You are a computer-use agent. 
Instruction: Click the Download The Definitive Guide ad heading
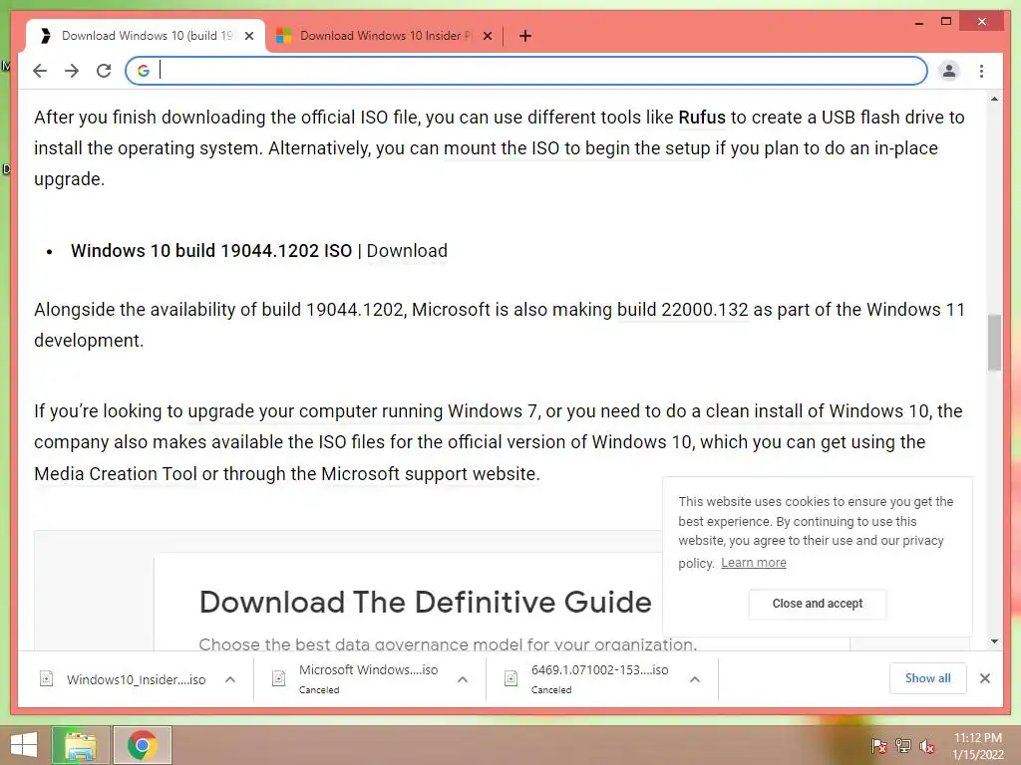pos(425,602)
